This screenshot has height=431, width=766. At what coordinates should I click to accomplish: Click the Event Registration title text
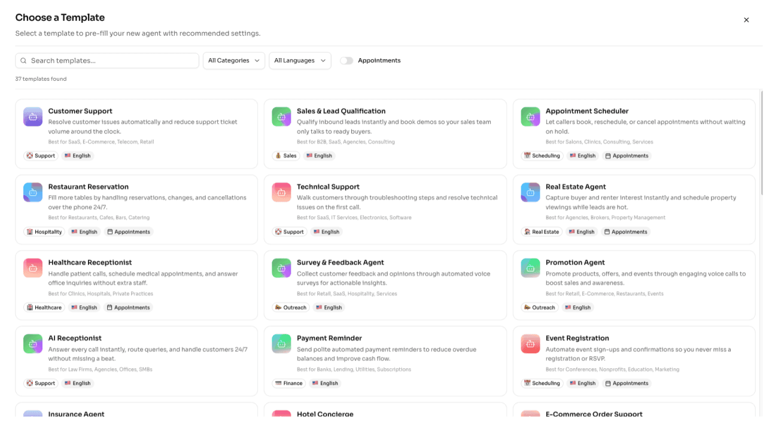click(577, 338)
